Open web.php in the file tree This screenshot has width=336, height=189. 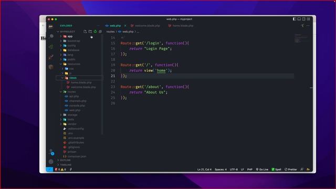click(75, 110)
